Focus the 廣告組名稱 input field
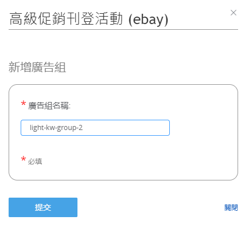Viewport: 245px width, 228px height. 95,128
